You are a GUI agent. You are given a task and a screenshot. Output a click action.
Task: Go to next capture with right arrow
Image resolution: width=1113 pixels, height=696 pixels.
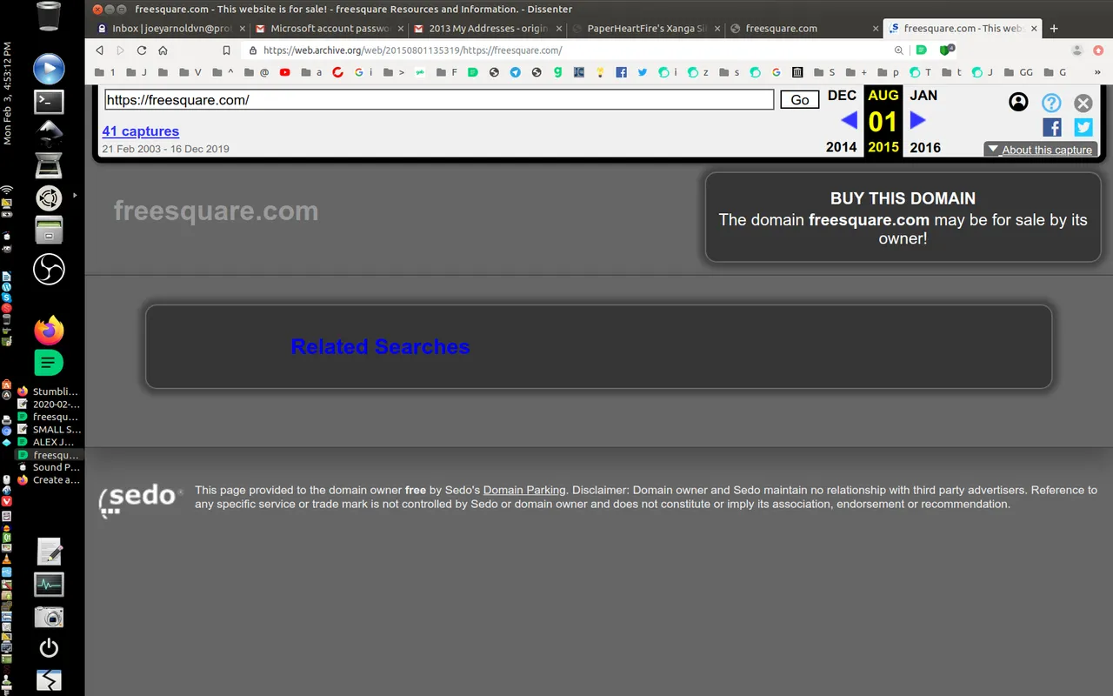pyautogui.click(x=917, y=121)
